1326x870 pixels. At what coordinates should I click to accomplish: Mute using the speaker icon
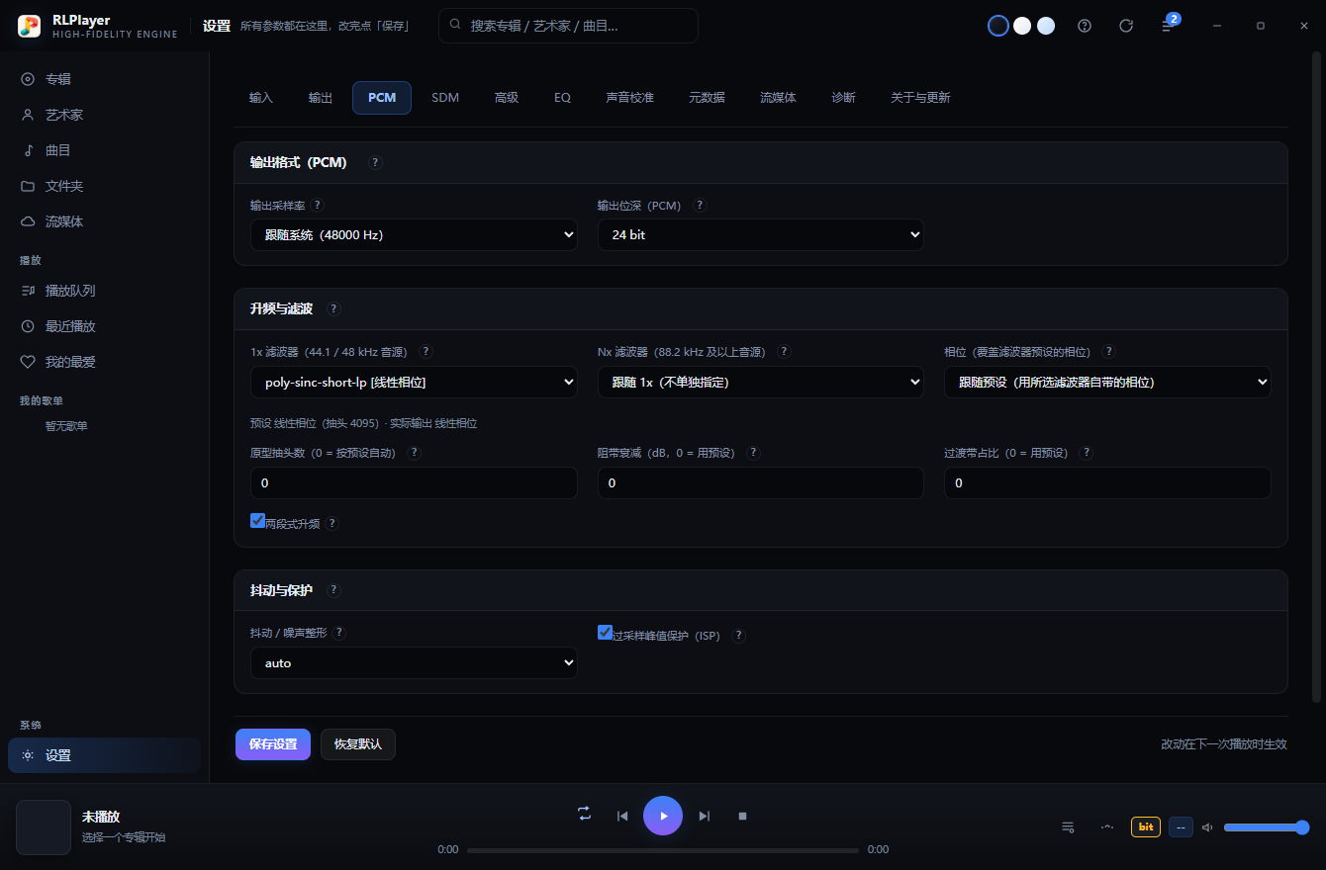(1208, 827)
